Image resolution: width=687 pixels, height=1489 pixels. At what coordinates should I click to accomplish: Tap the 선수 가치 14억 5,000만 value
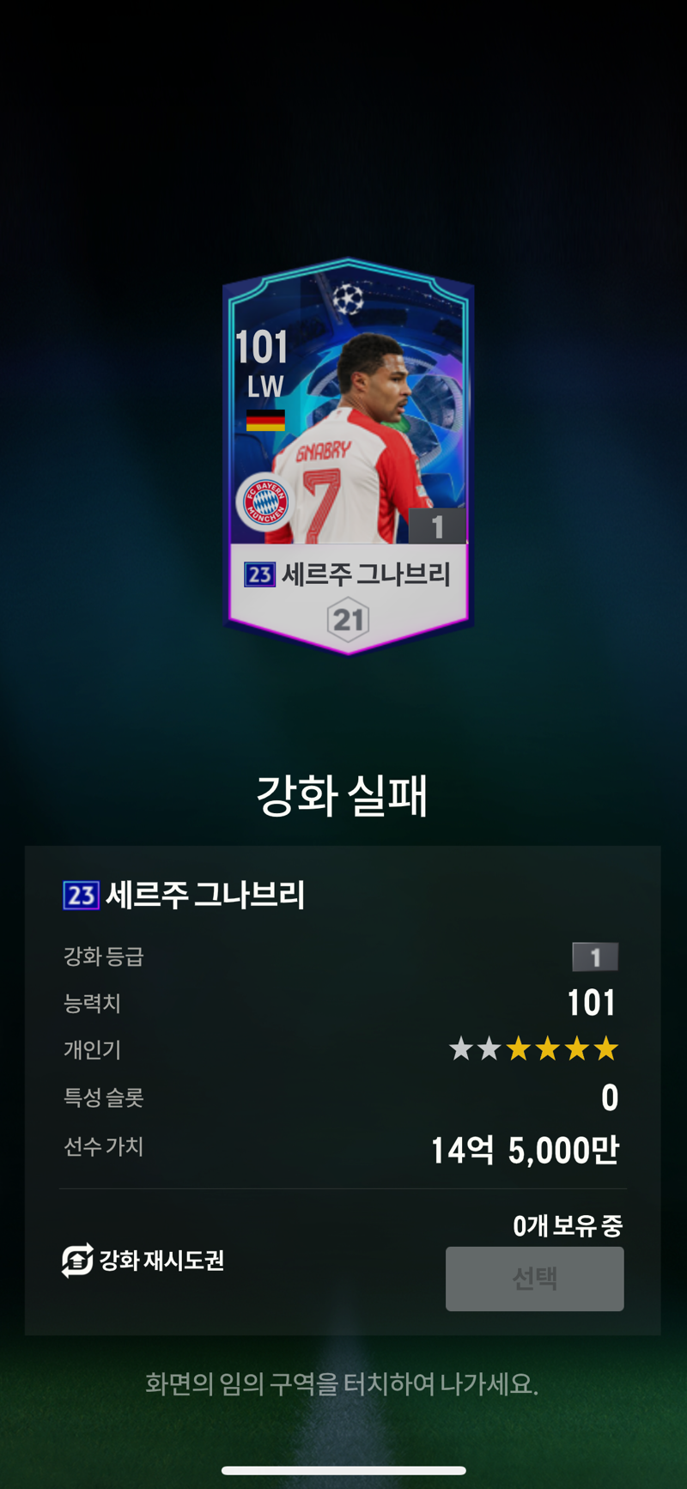pos(525,1150)
